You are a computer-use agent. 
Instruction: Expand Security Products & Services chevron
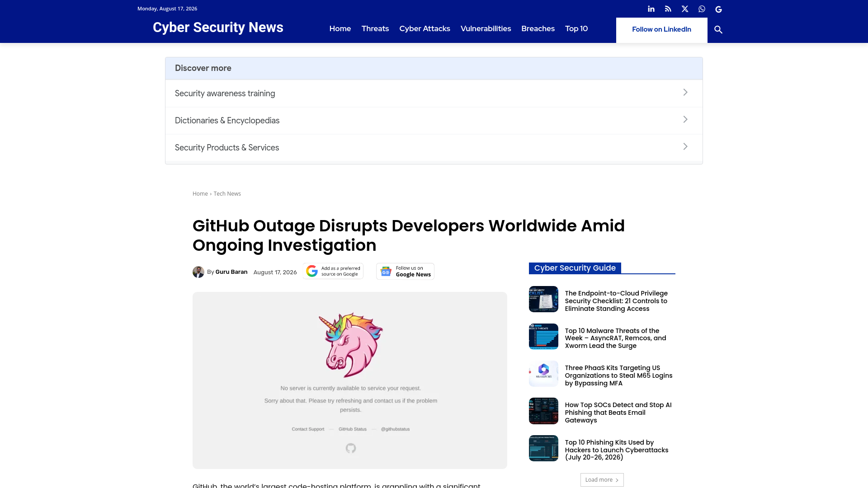point(685,147)
